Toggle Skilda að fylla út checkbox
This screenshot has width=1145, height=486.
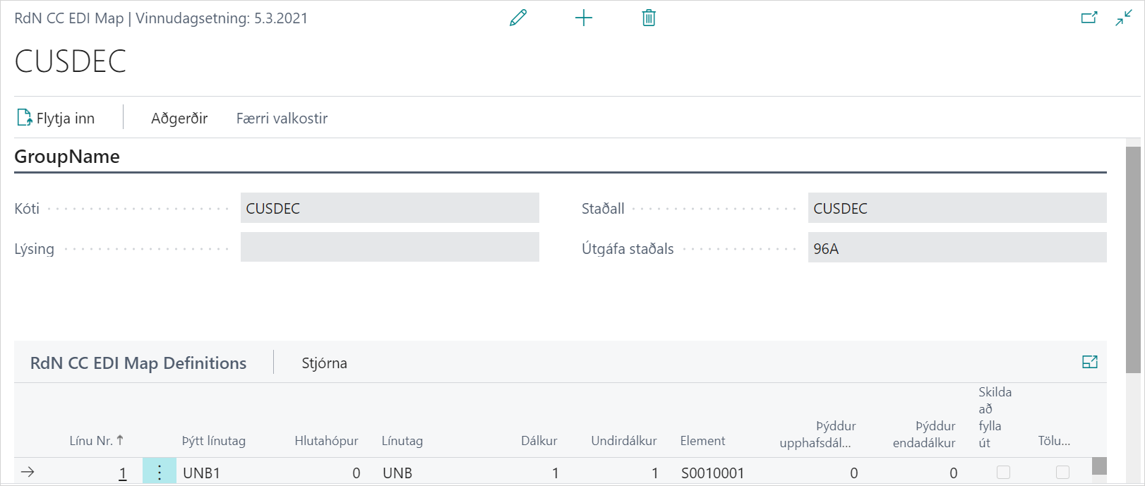(x=1003, y=473)
